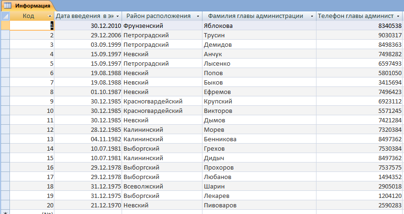
Task: Click the phone cell 3415694
Action: tap(359, 82)
